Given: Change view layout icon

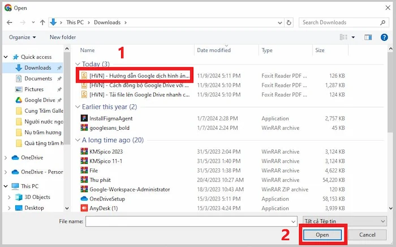Looking at the screenshot, I should (x=343, y=37).
